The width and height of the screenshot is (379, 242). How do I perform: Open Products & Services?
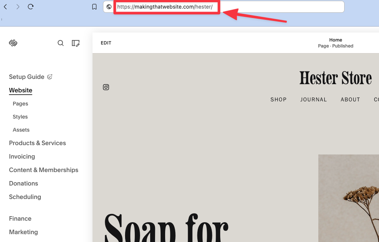(x=37, y=143)
